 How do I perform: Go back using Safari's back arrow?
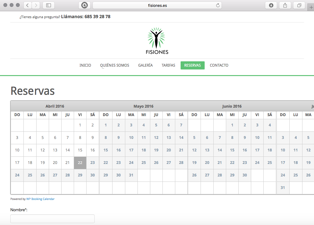(x=27, y=5)
